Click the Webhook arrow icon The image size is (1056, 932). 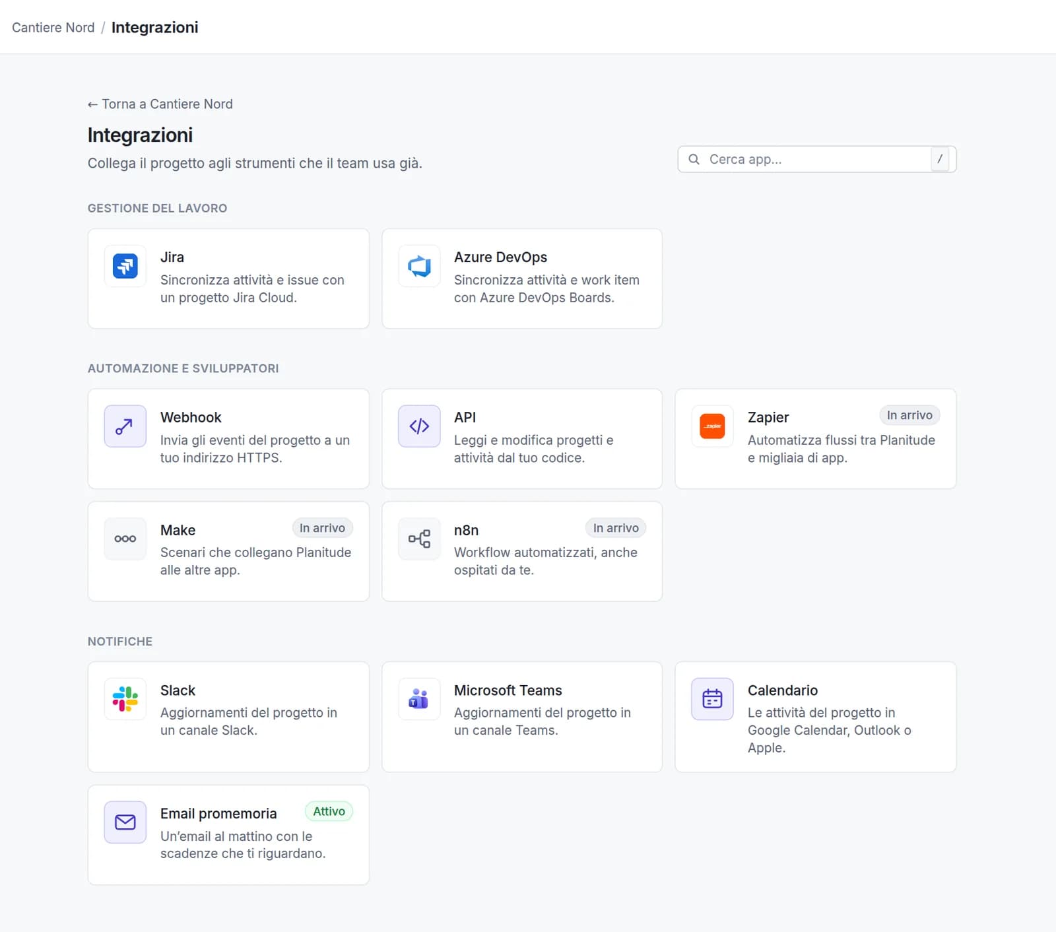[125, 426]
